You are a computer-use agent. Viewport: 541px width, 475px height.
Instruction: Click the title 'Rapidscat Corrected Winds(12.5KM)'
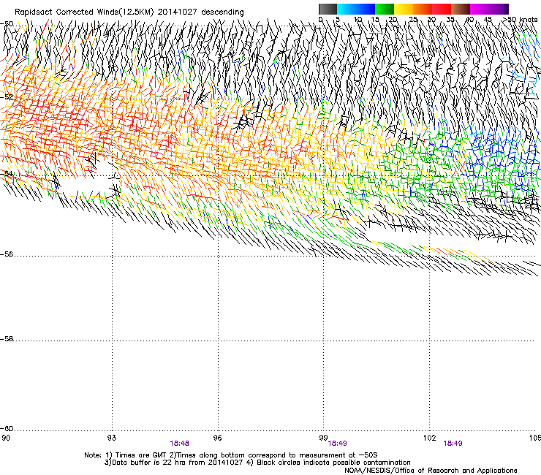84,12
